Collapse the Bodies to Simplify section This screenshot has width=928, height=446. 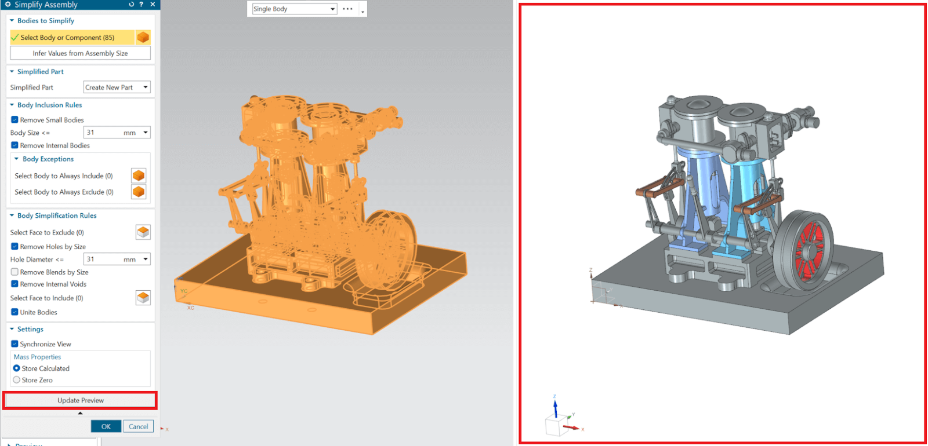click(x=12, y=21)
